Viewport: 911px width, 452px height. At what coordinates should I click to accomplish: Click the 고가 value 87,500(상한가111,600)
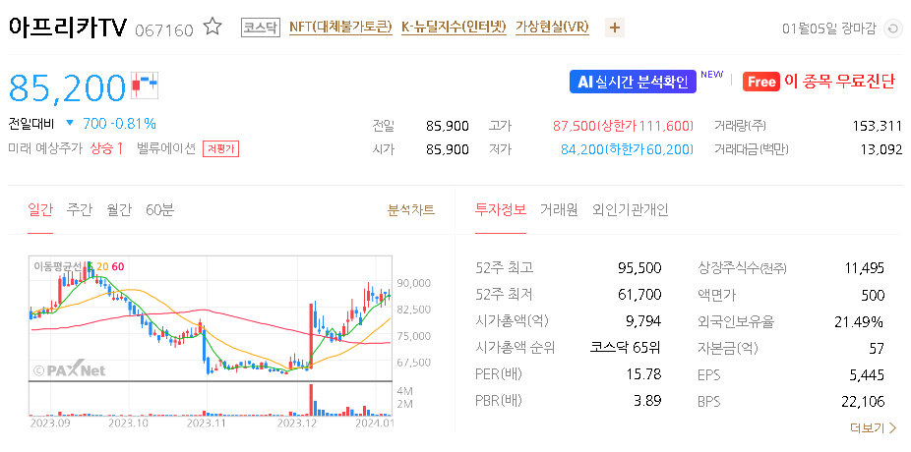pyautogui.click(x=624, y=126)
